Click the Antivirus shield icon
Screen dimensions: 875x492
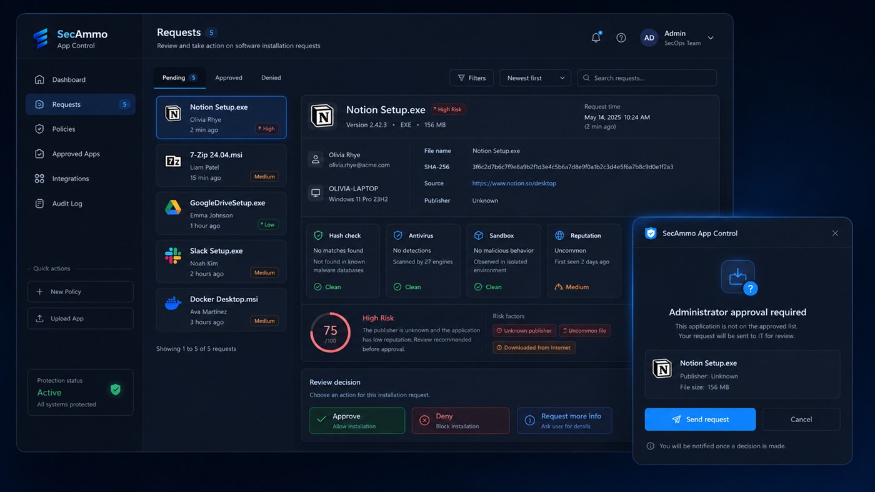[397, 235]
